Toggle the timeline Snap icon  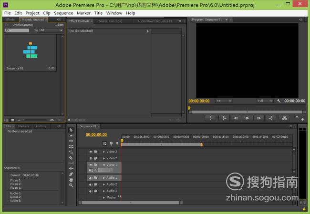click(105, 143)
